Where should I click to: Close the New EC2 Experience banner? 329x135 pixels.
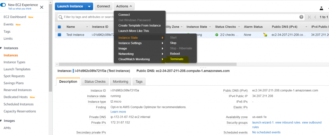(42, 7)
